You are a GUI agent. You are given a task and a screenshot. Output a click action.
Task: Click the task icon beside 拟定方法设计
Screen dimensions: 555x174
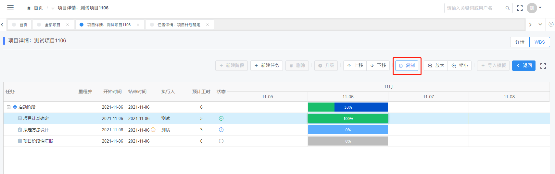tap(20, 130)
